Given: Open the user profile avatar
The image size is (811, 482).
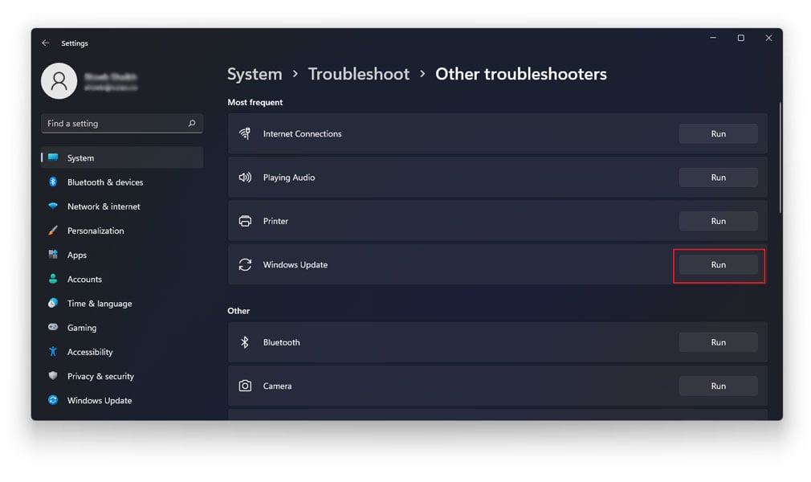Looking at the screenshot, I should (x=59, y=81).
